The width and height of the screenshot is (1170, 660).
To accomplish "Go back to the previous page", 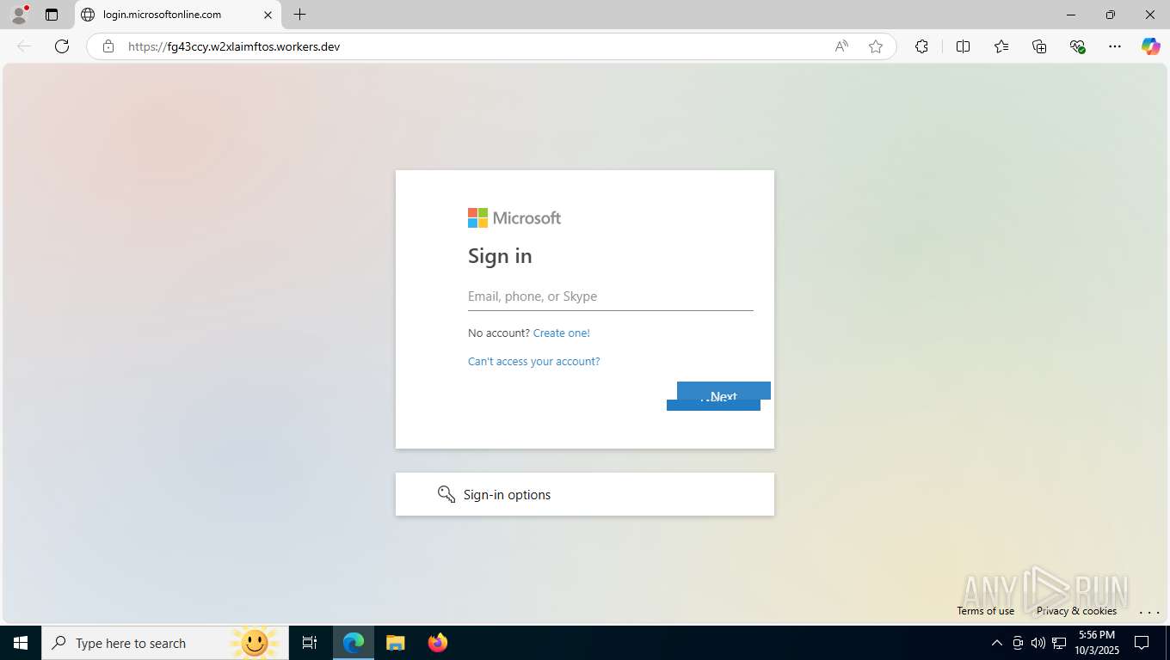I will click(x=24, y=46).
